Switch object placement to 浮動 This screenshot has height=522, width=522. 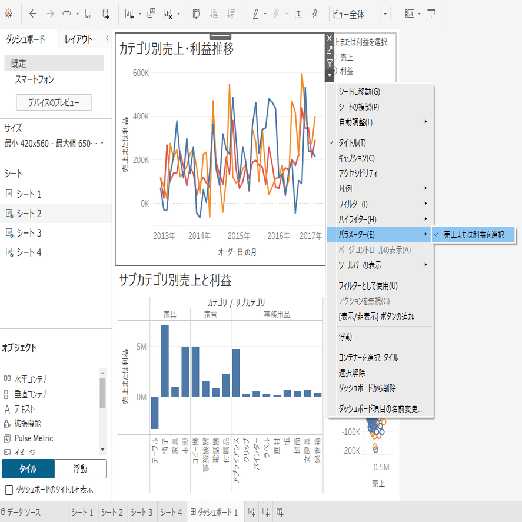click(80, 468)
